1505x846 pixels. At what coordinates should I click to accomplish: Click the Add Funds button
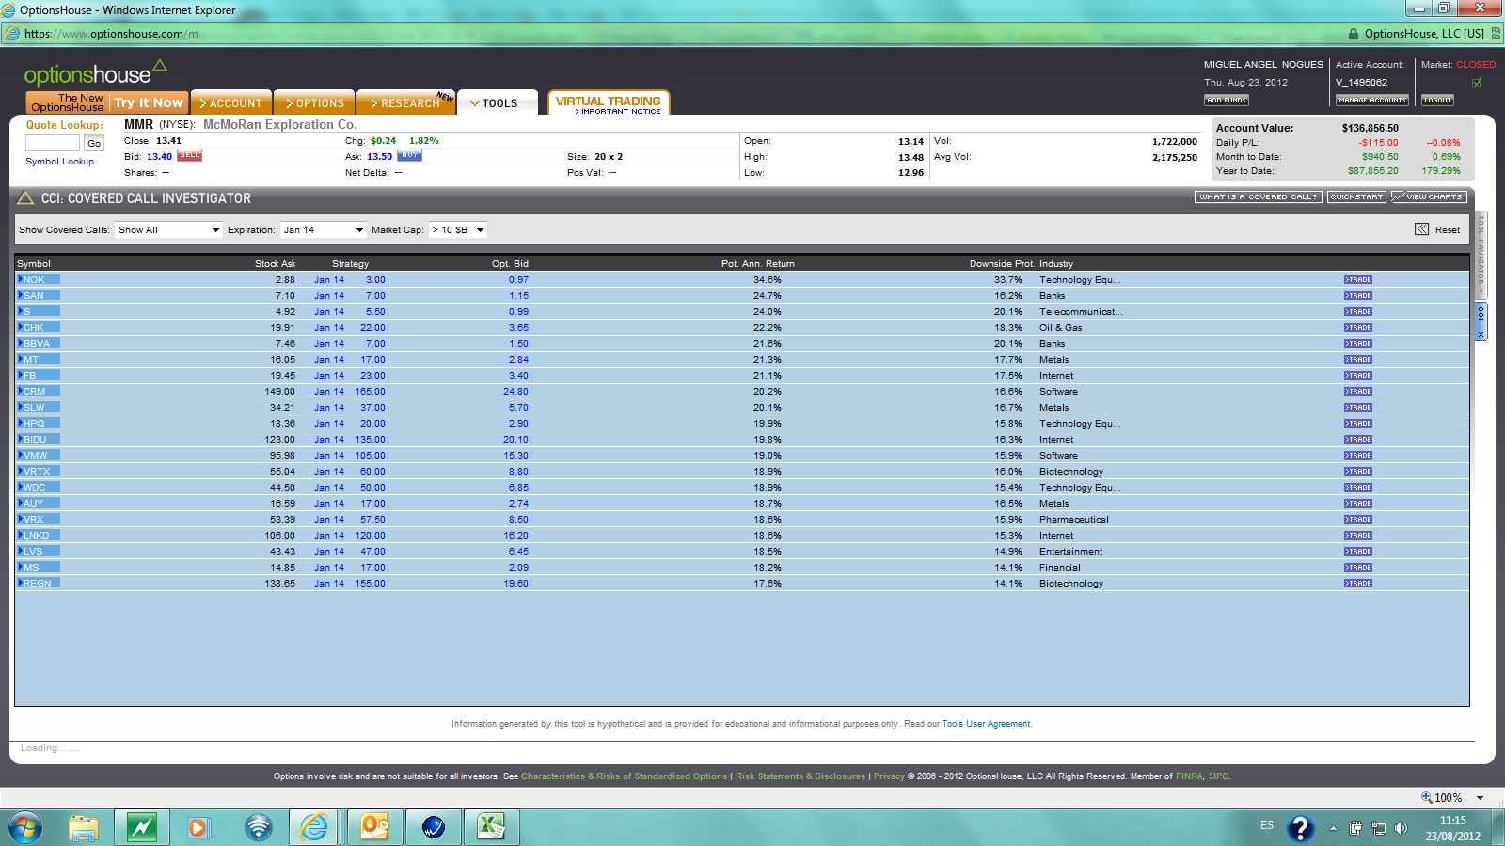click(1227, 100)
